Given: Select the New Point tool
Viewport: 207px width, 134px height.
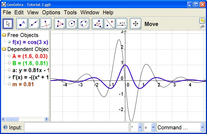Looking at the screenshot, I should (x=22, y=24).
